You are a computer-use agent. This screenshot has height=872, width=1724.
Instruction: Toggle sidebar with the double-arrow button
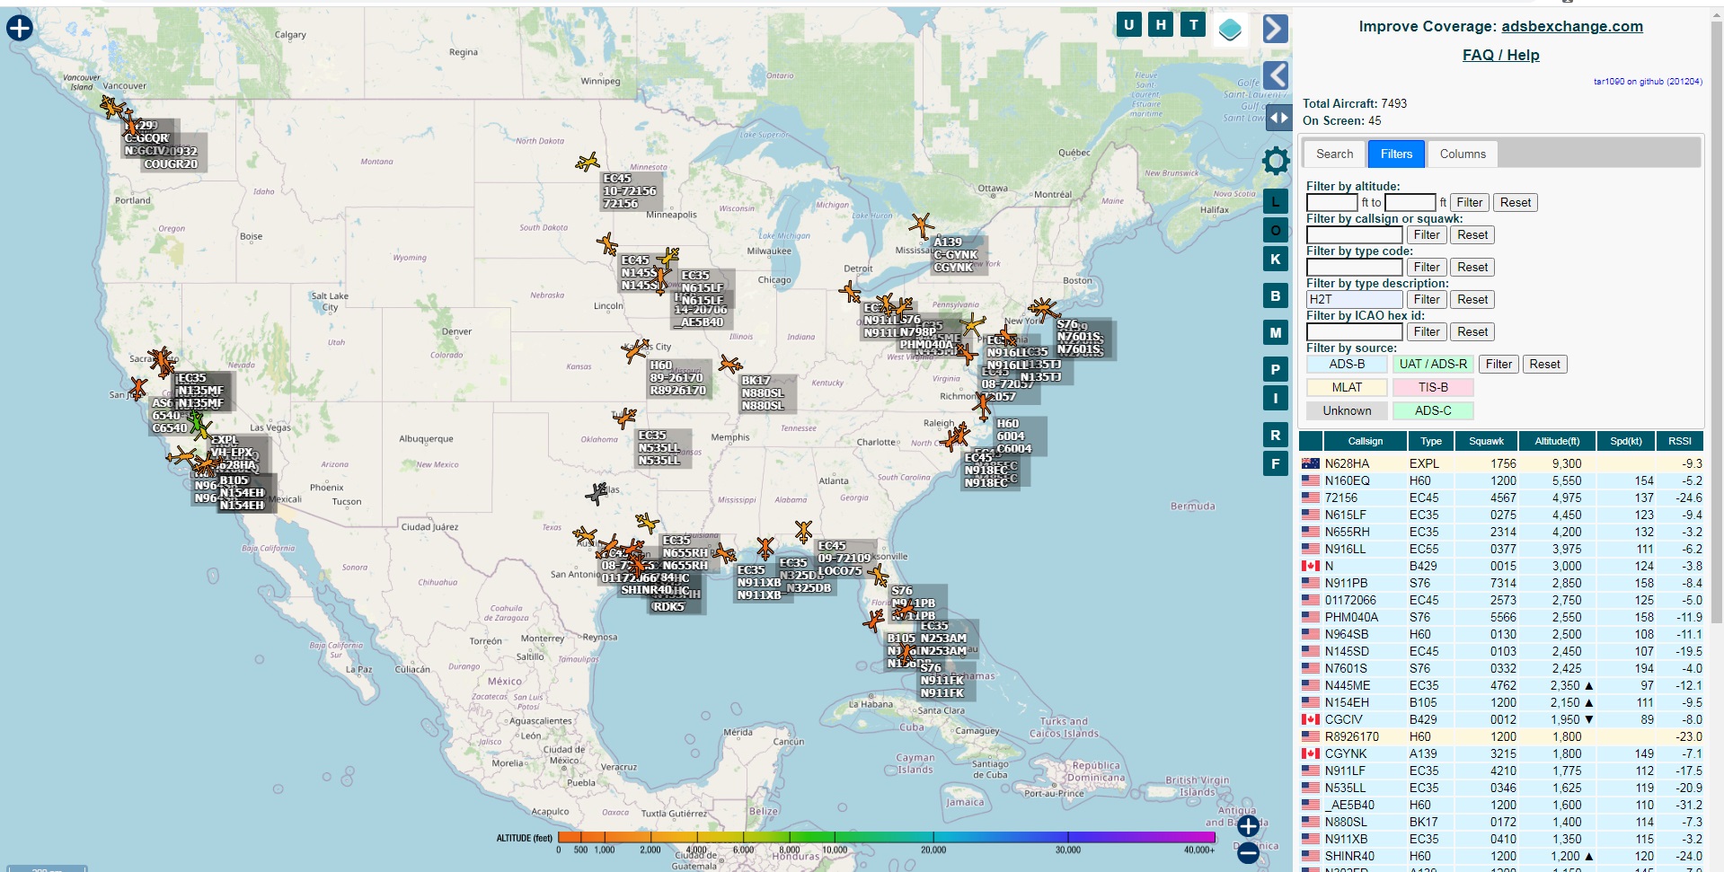tap(1278, 117)
